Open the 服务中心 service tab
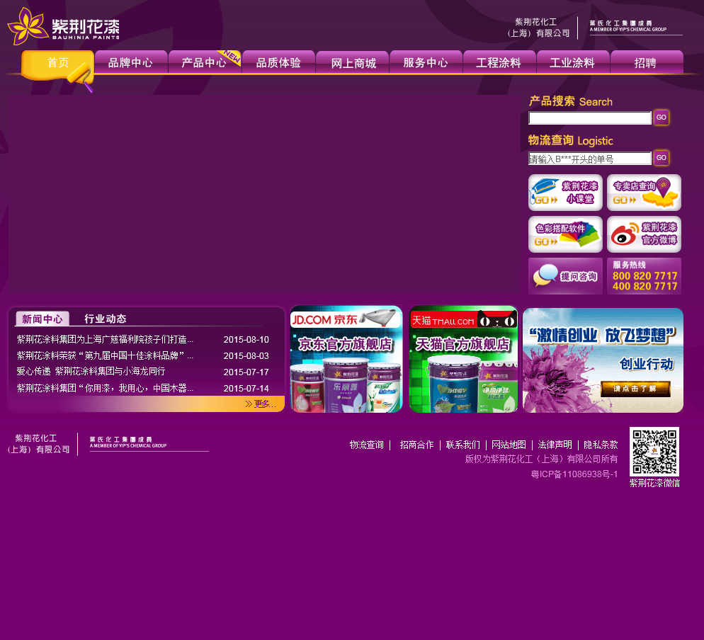Image resolution: width=704 pixels, height=640 pixels. click(x=426, y=62)
